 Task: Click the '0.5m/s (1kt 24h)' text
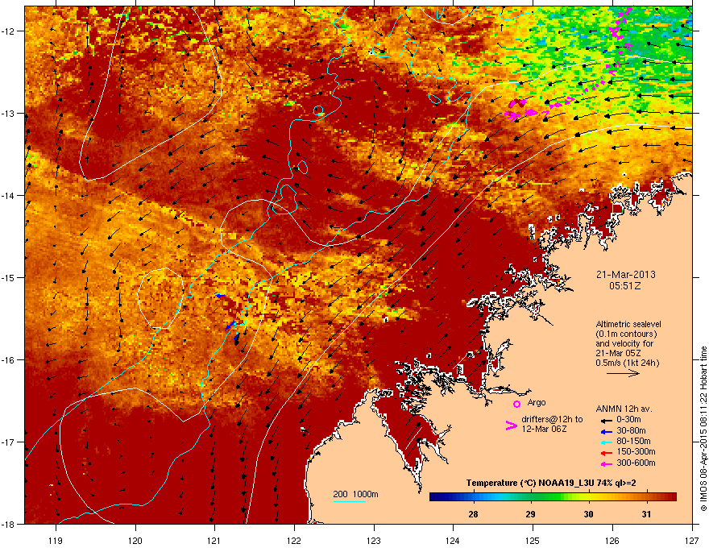627,363
